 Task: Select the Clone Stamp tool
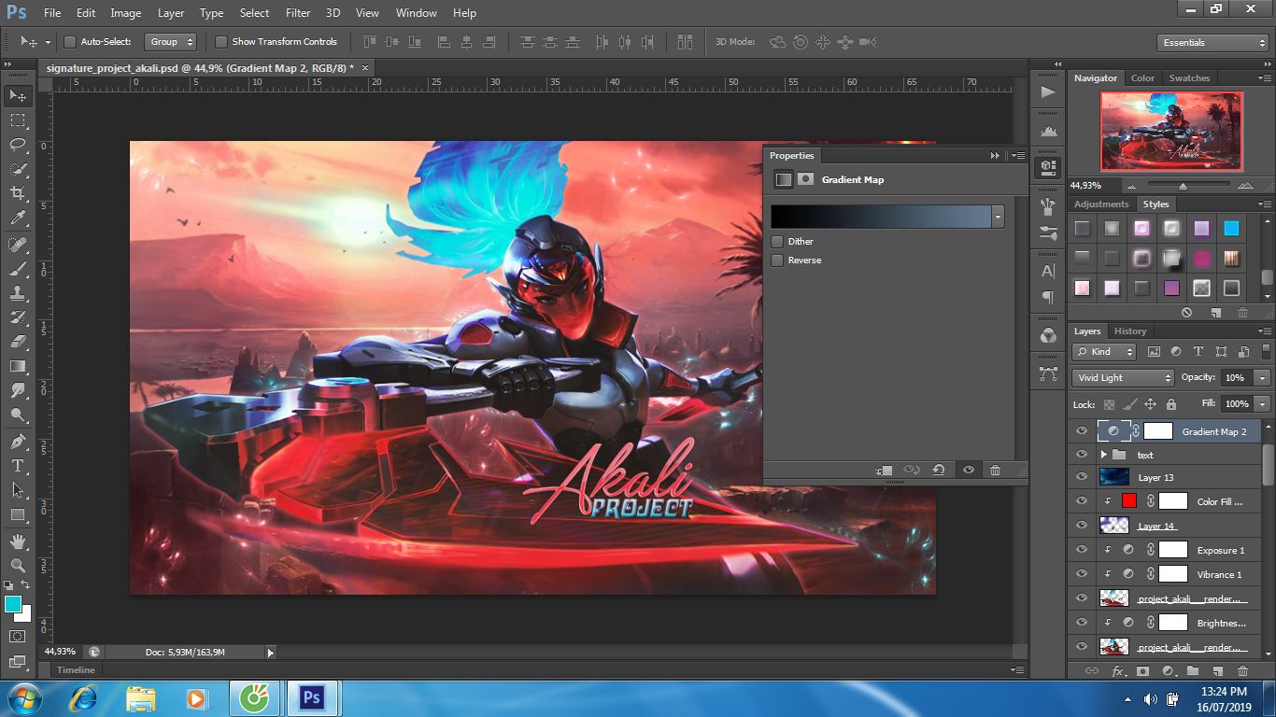18,293
